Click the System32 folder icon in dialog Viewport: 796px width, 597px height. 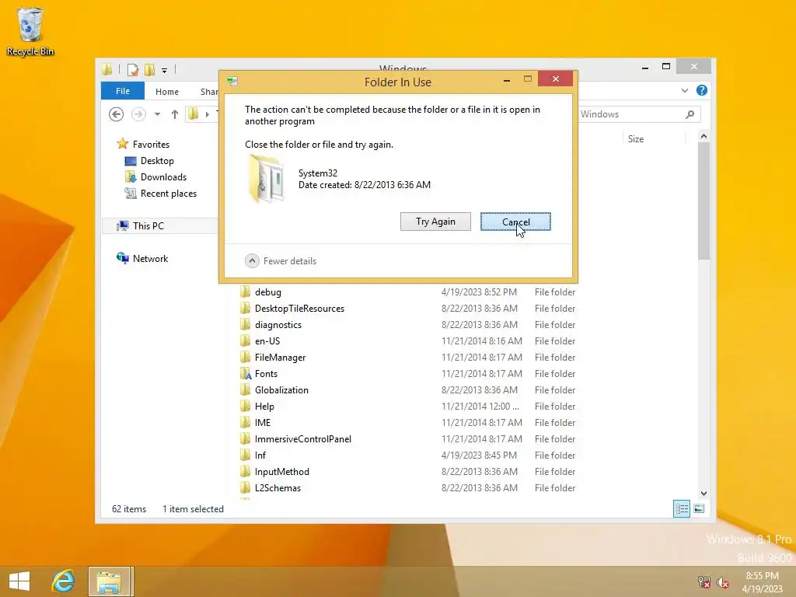pyautogui.click(x=266, y=180)
